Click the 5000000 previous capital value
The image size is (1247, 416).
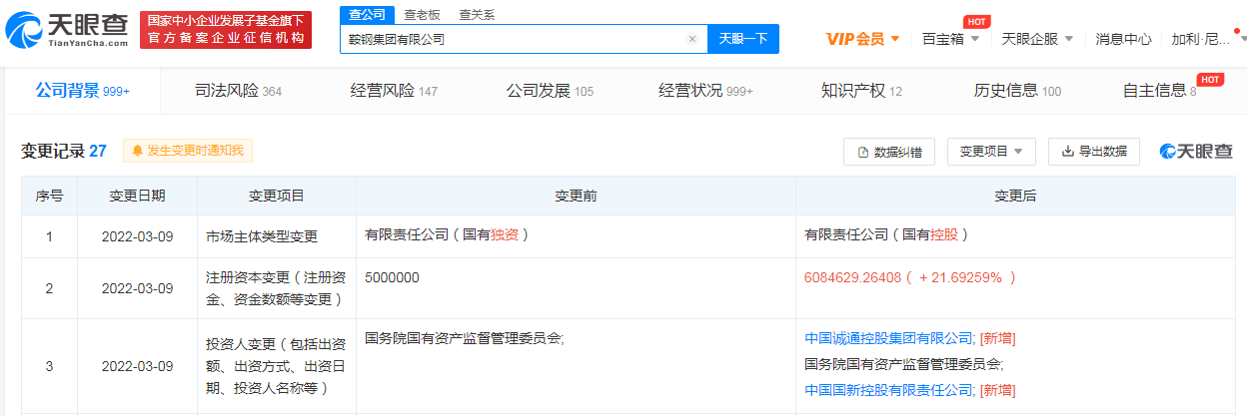click(x=392, y=277)
